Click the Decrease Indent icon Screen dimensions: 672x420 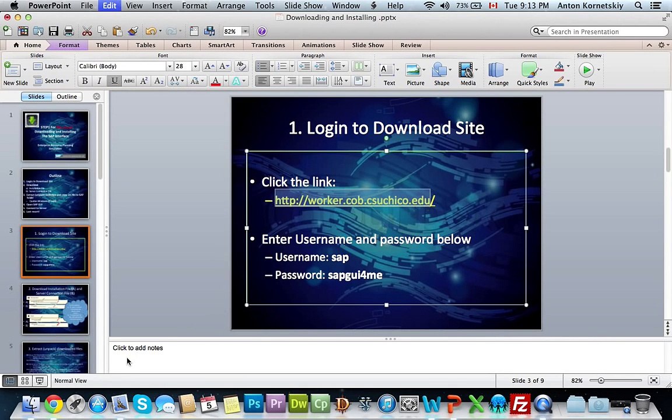pos(304,66)
